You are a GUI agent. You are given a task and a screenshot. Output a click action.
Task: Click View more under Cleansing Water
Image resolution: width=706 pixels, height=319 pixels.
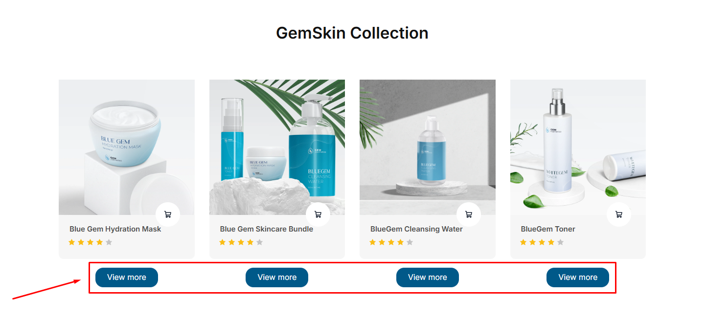(x=428, y=277)
